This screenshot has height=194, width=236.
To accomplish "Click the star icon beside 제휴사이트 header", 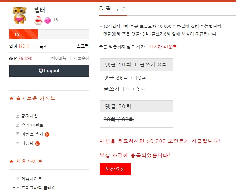I will 11,162.
